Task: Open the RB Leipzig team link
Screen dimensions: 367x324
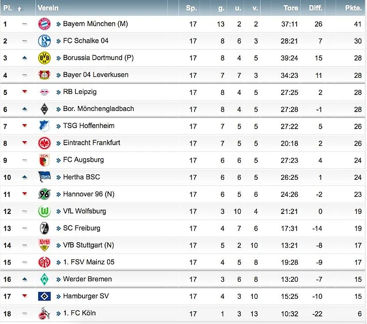Action: click(79, 92)
